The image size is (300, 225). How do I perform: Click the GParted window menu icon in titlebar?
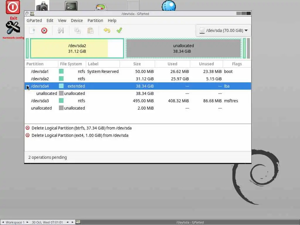point(27,13)
